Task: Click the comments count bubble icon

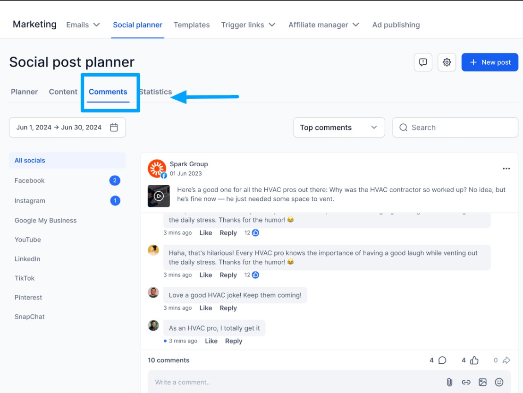Action: click(442, 360)
